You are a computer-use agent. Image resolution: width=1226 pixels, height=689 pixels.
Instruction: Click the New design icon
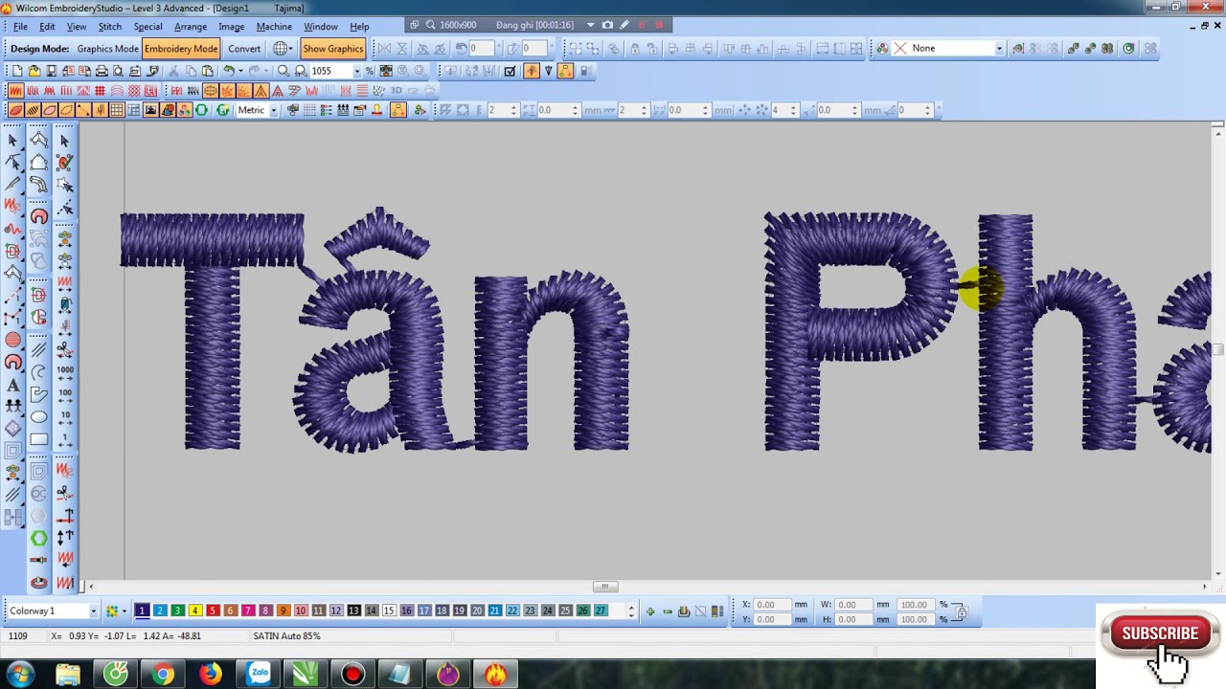coord(17,71)
